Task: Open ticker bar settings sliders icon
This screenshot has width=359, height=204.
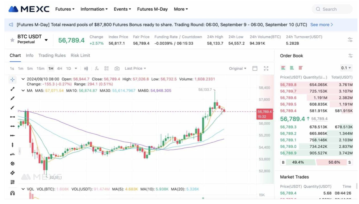Action: coord(350,40)
